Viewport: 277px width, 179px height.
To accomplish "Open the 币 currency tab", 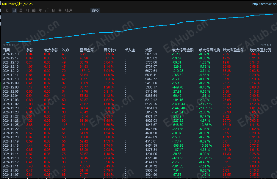I will click(x=47, y=10).
